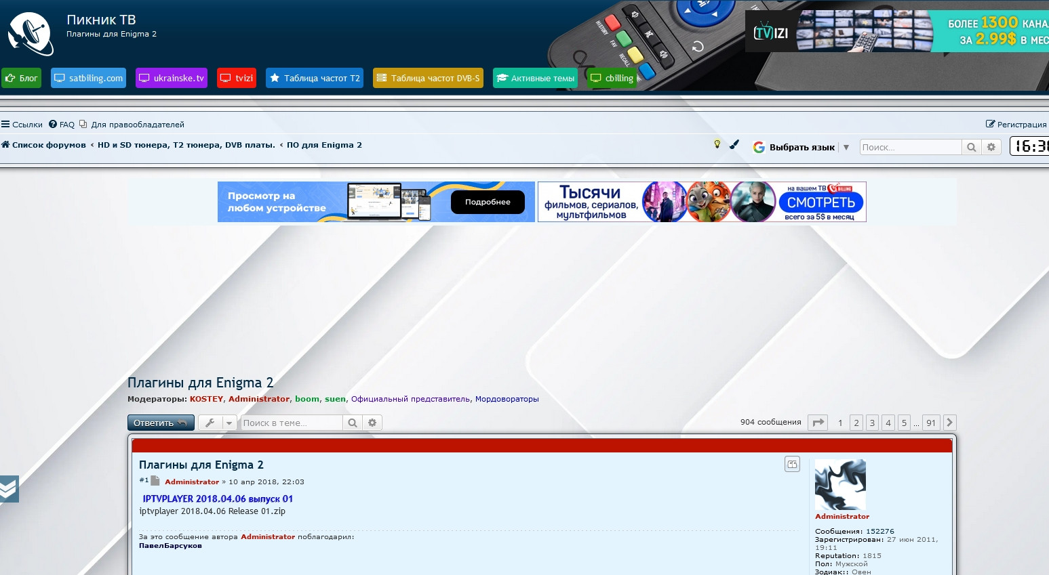Open advanced topic search gear icon
This screenshot has height=575, width=1049.
(x=372, y=423)
